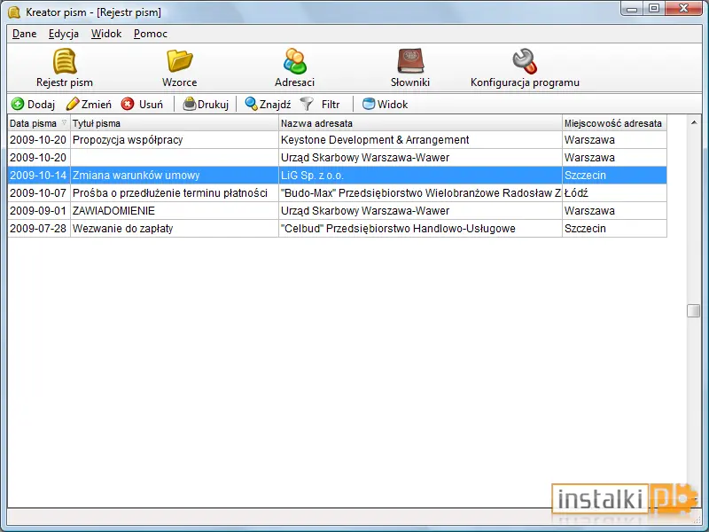Click the Nazwa adresata column header
Viewport: 709px width, 532px height.
tap(420, 123)
